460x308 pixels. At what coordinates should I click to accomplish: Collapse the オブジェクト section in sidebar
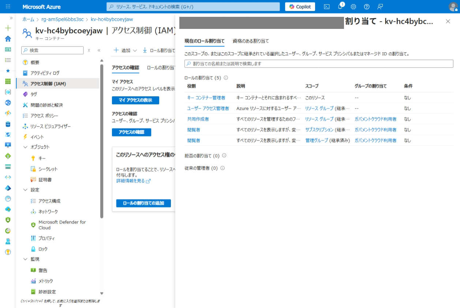pos(25,147)
